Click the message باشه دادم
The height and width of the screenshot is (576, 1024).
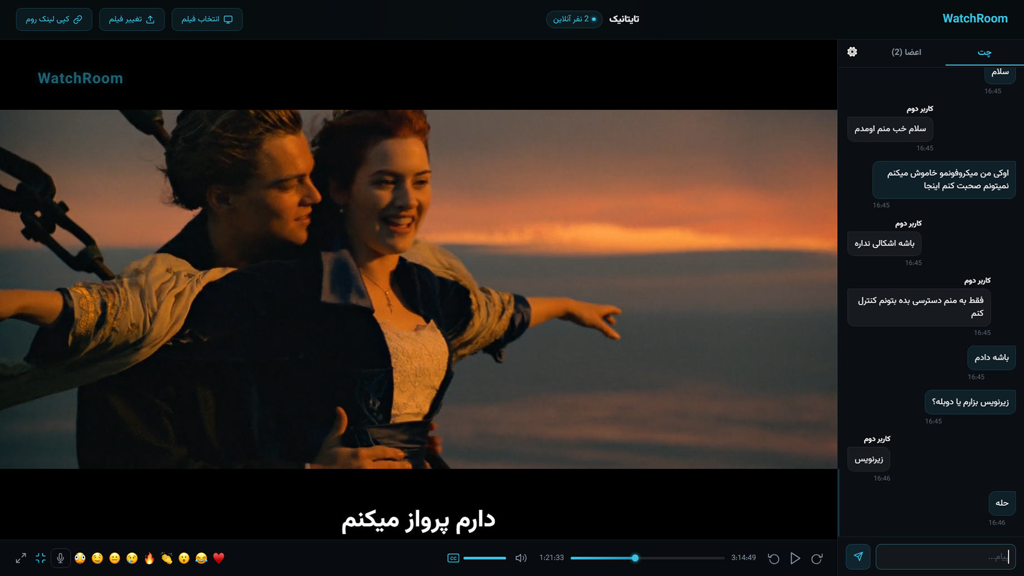tap(992, 357)
